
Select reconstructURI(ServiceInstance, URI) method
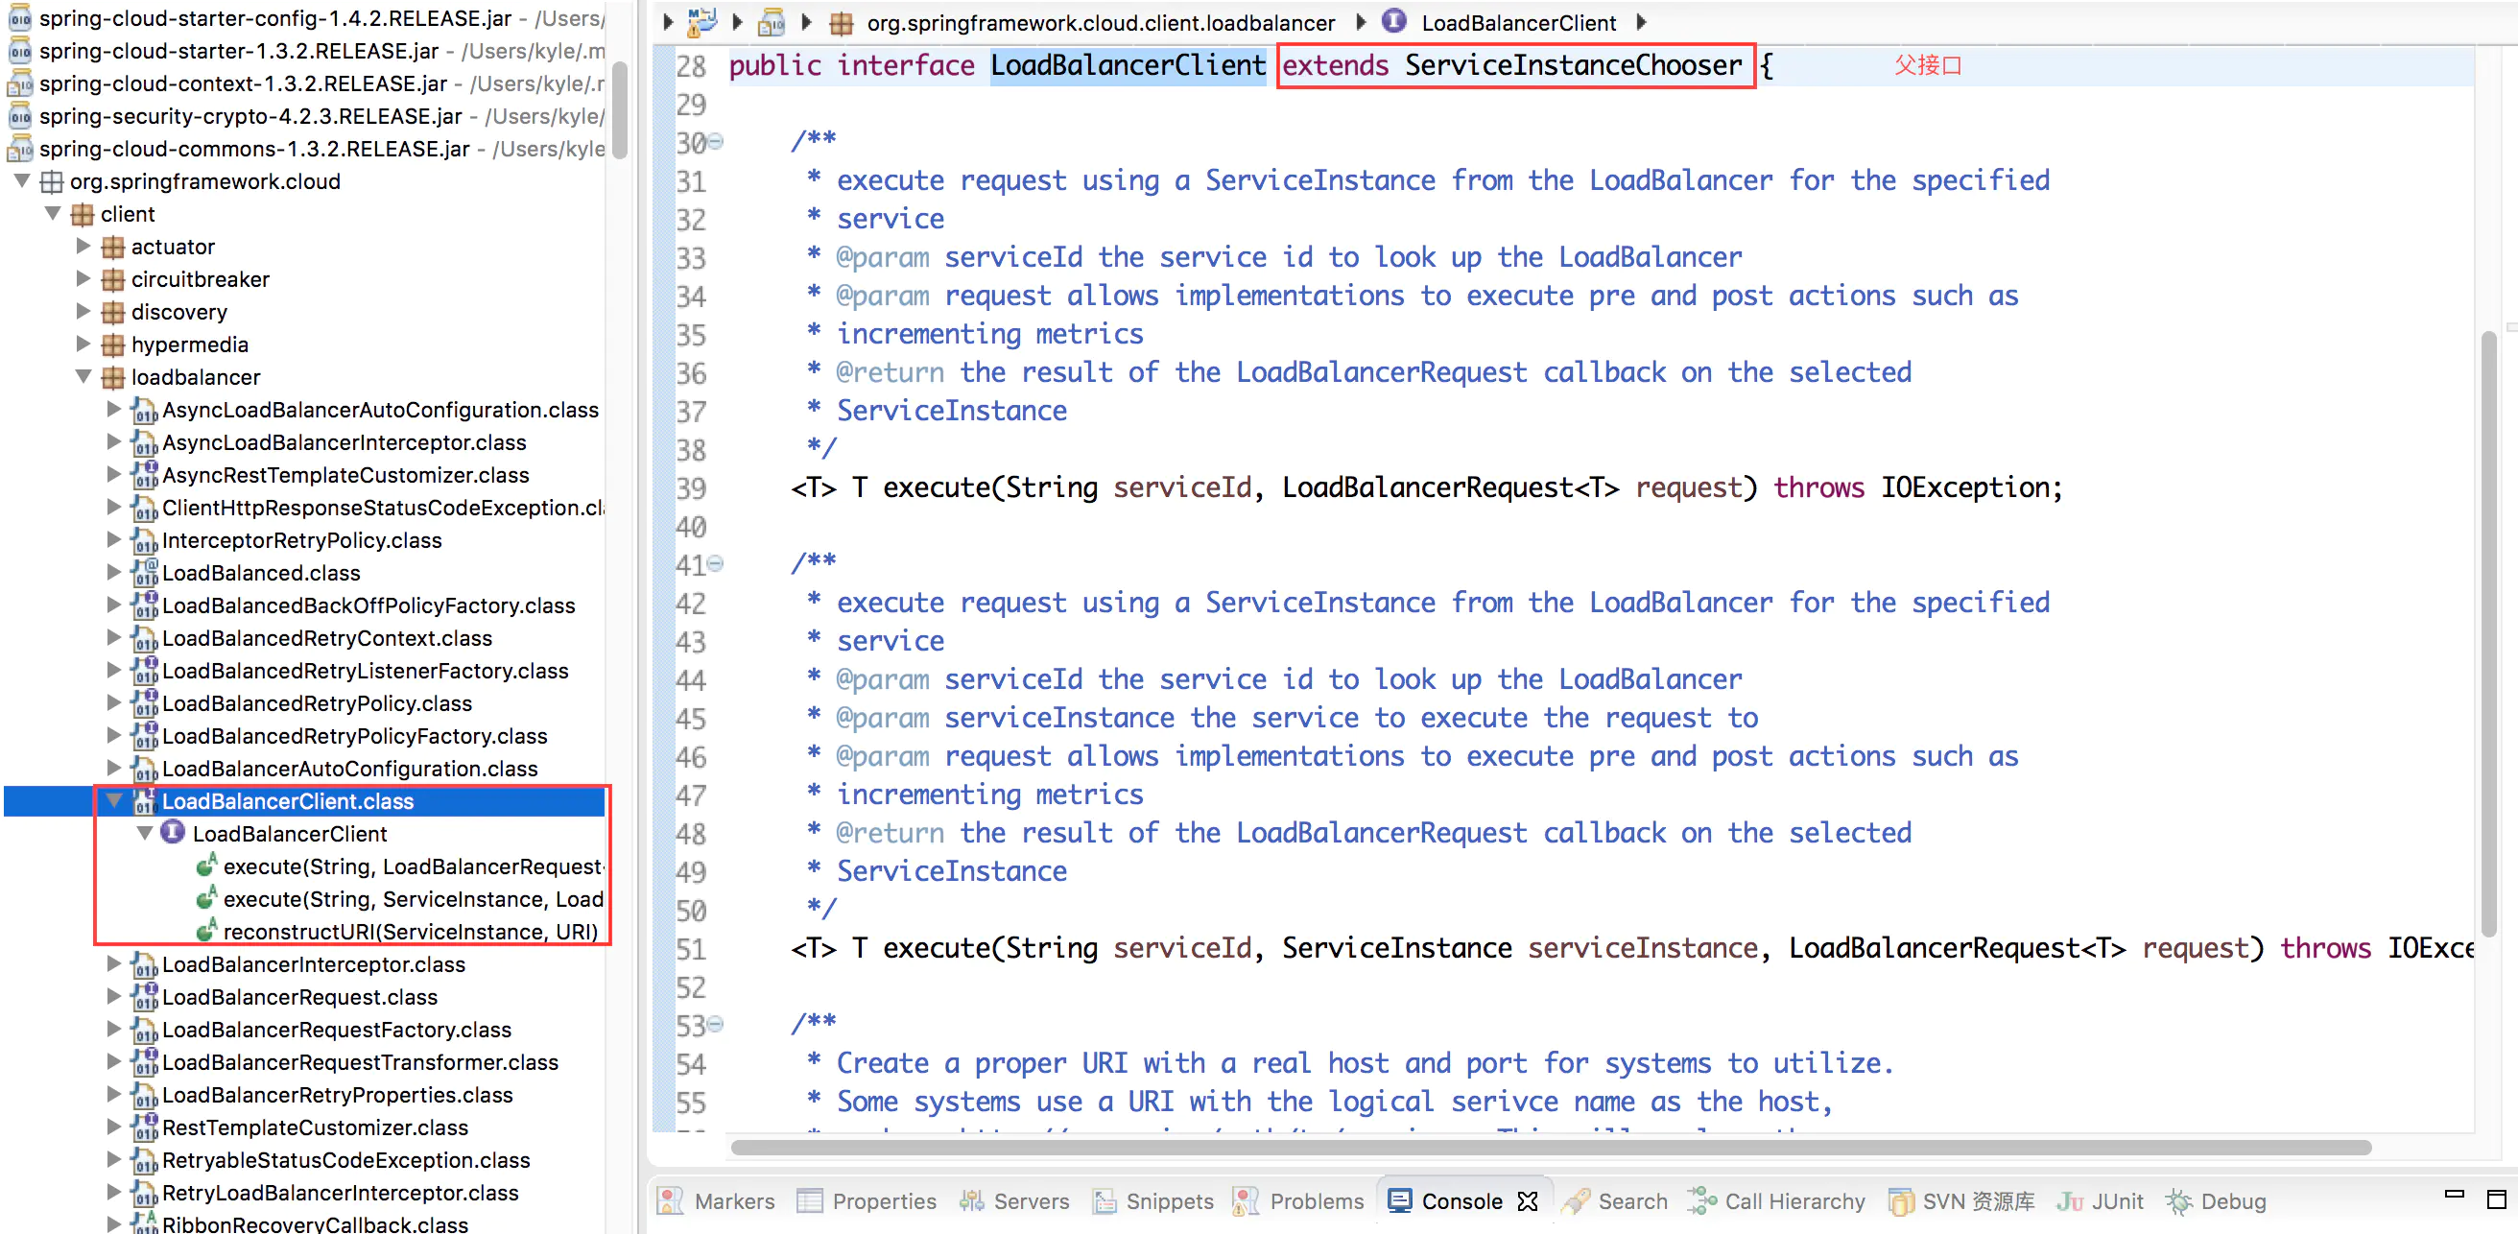(410, 931)
